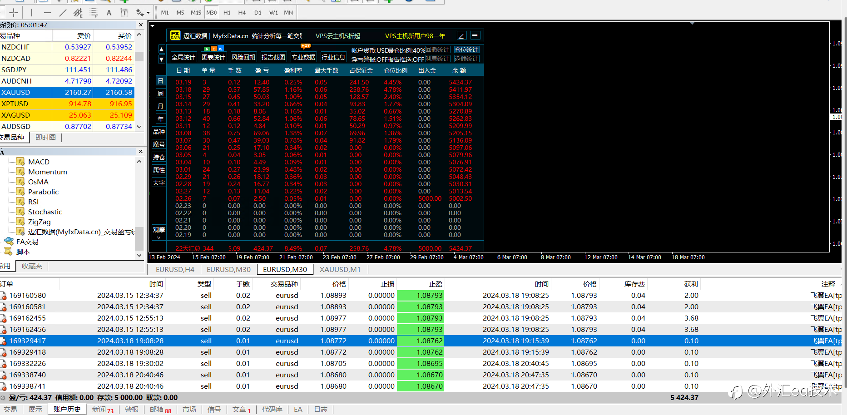This screenshot has height=415, width=847.
Task: Select the trendline drawing tool
Action: click(63, 13)
